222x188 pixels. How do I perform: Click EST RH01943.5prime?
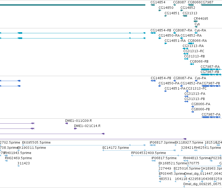[x=18, y=153]
